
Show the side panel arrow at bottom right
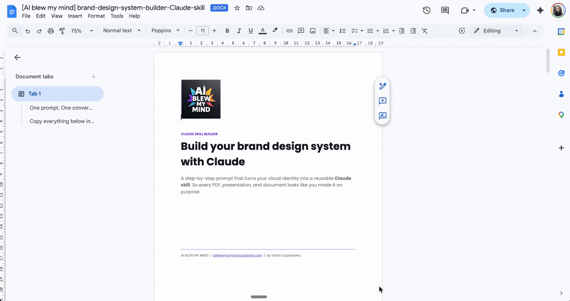click(x=561, y=293)
